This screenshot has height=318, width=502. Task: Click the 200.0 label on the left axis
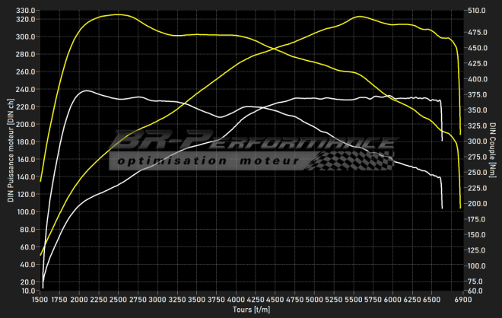point(26,124)
